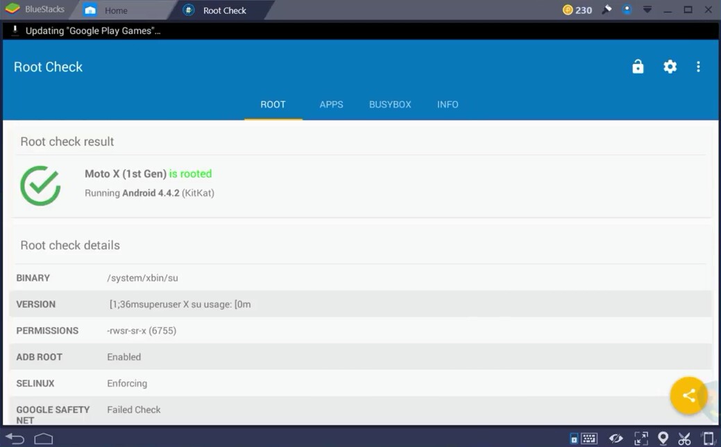Click the Root Check app title
721x447 pixels.
(x=49, y=67)
